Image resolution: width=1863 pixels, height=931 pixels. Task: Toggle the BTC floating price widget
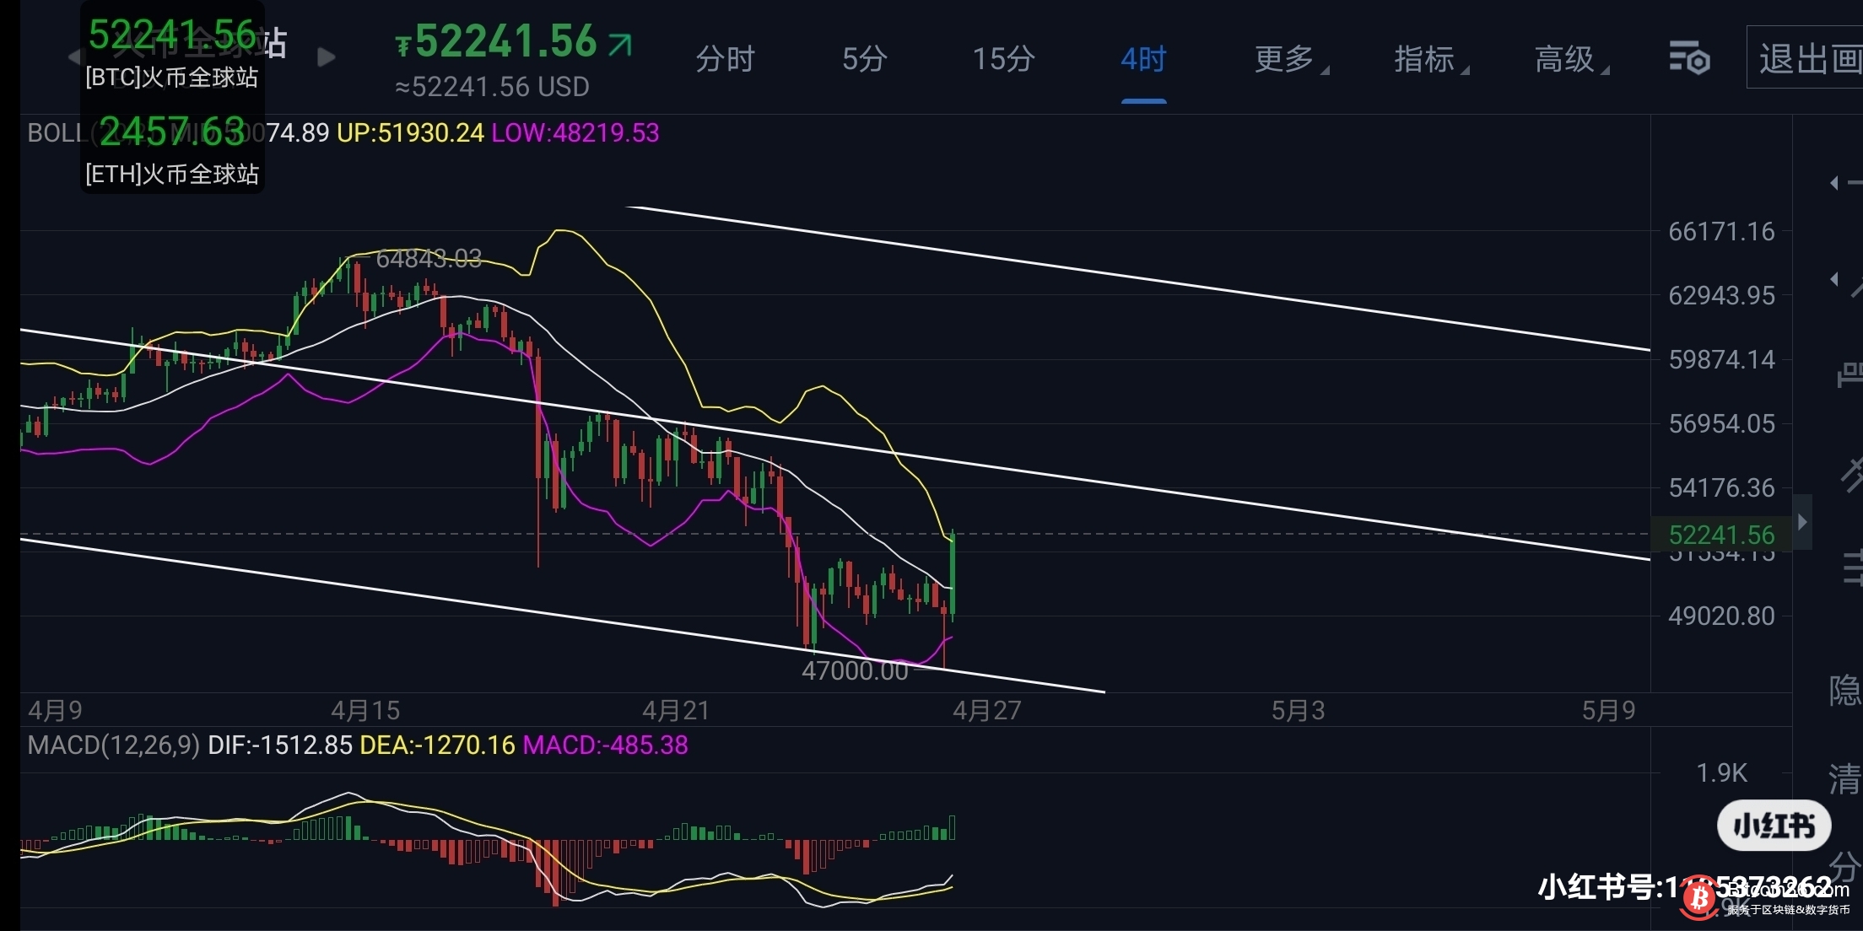pyautogui.click(x=172, y=52)
